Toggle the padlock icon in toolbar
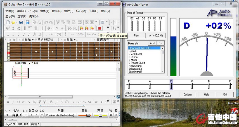239x127 pixels. coord(62,28)
